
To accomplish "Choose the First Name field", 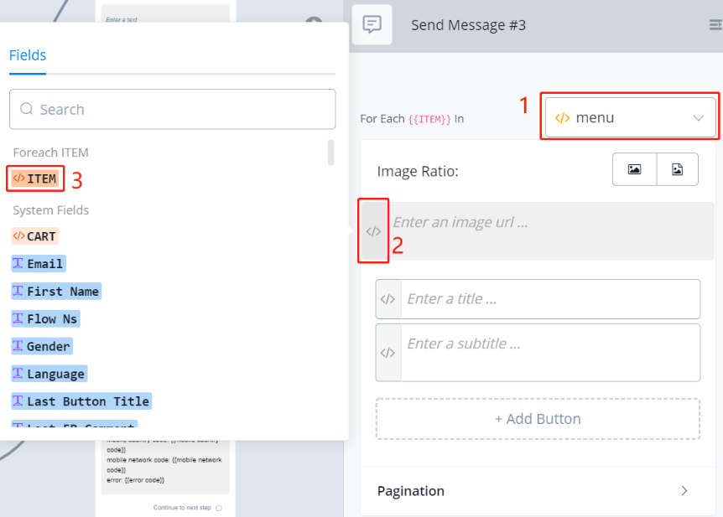I will (55, 292).
